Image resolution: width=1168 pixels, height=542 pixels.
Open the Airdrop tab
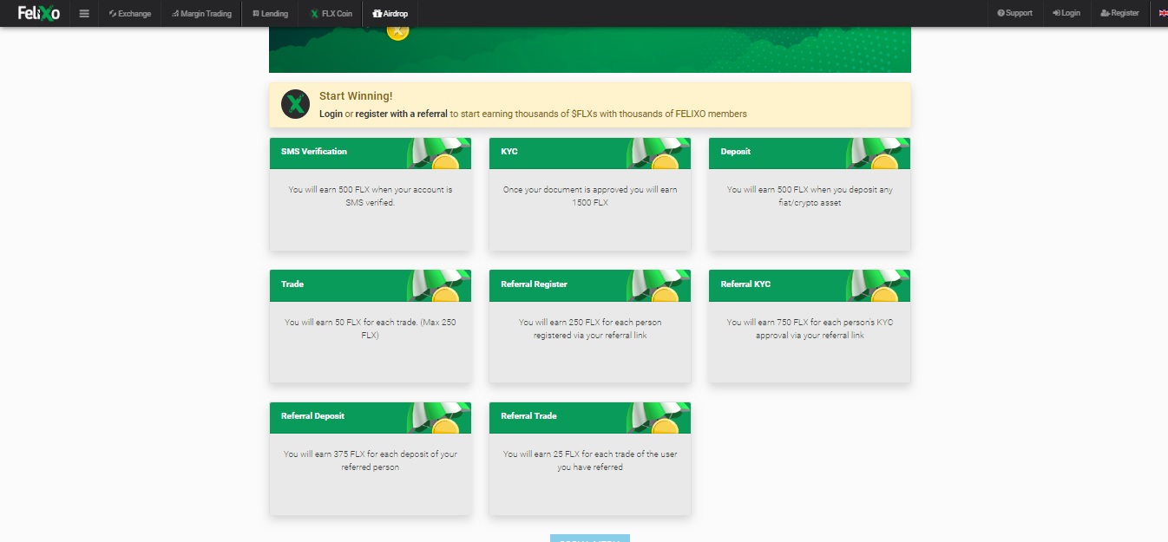(x=390, y=13)
